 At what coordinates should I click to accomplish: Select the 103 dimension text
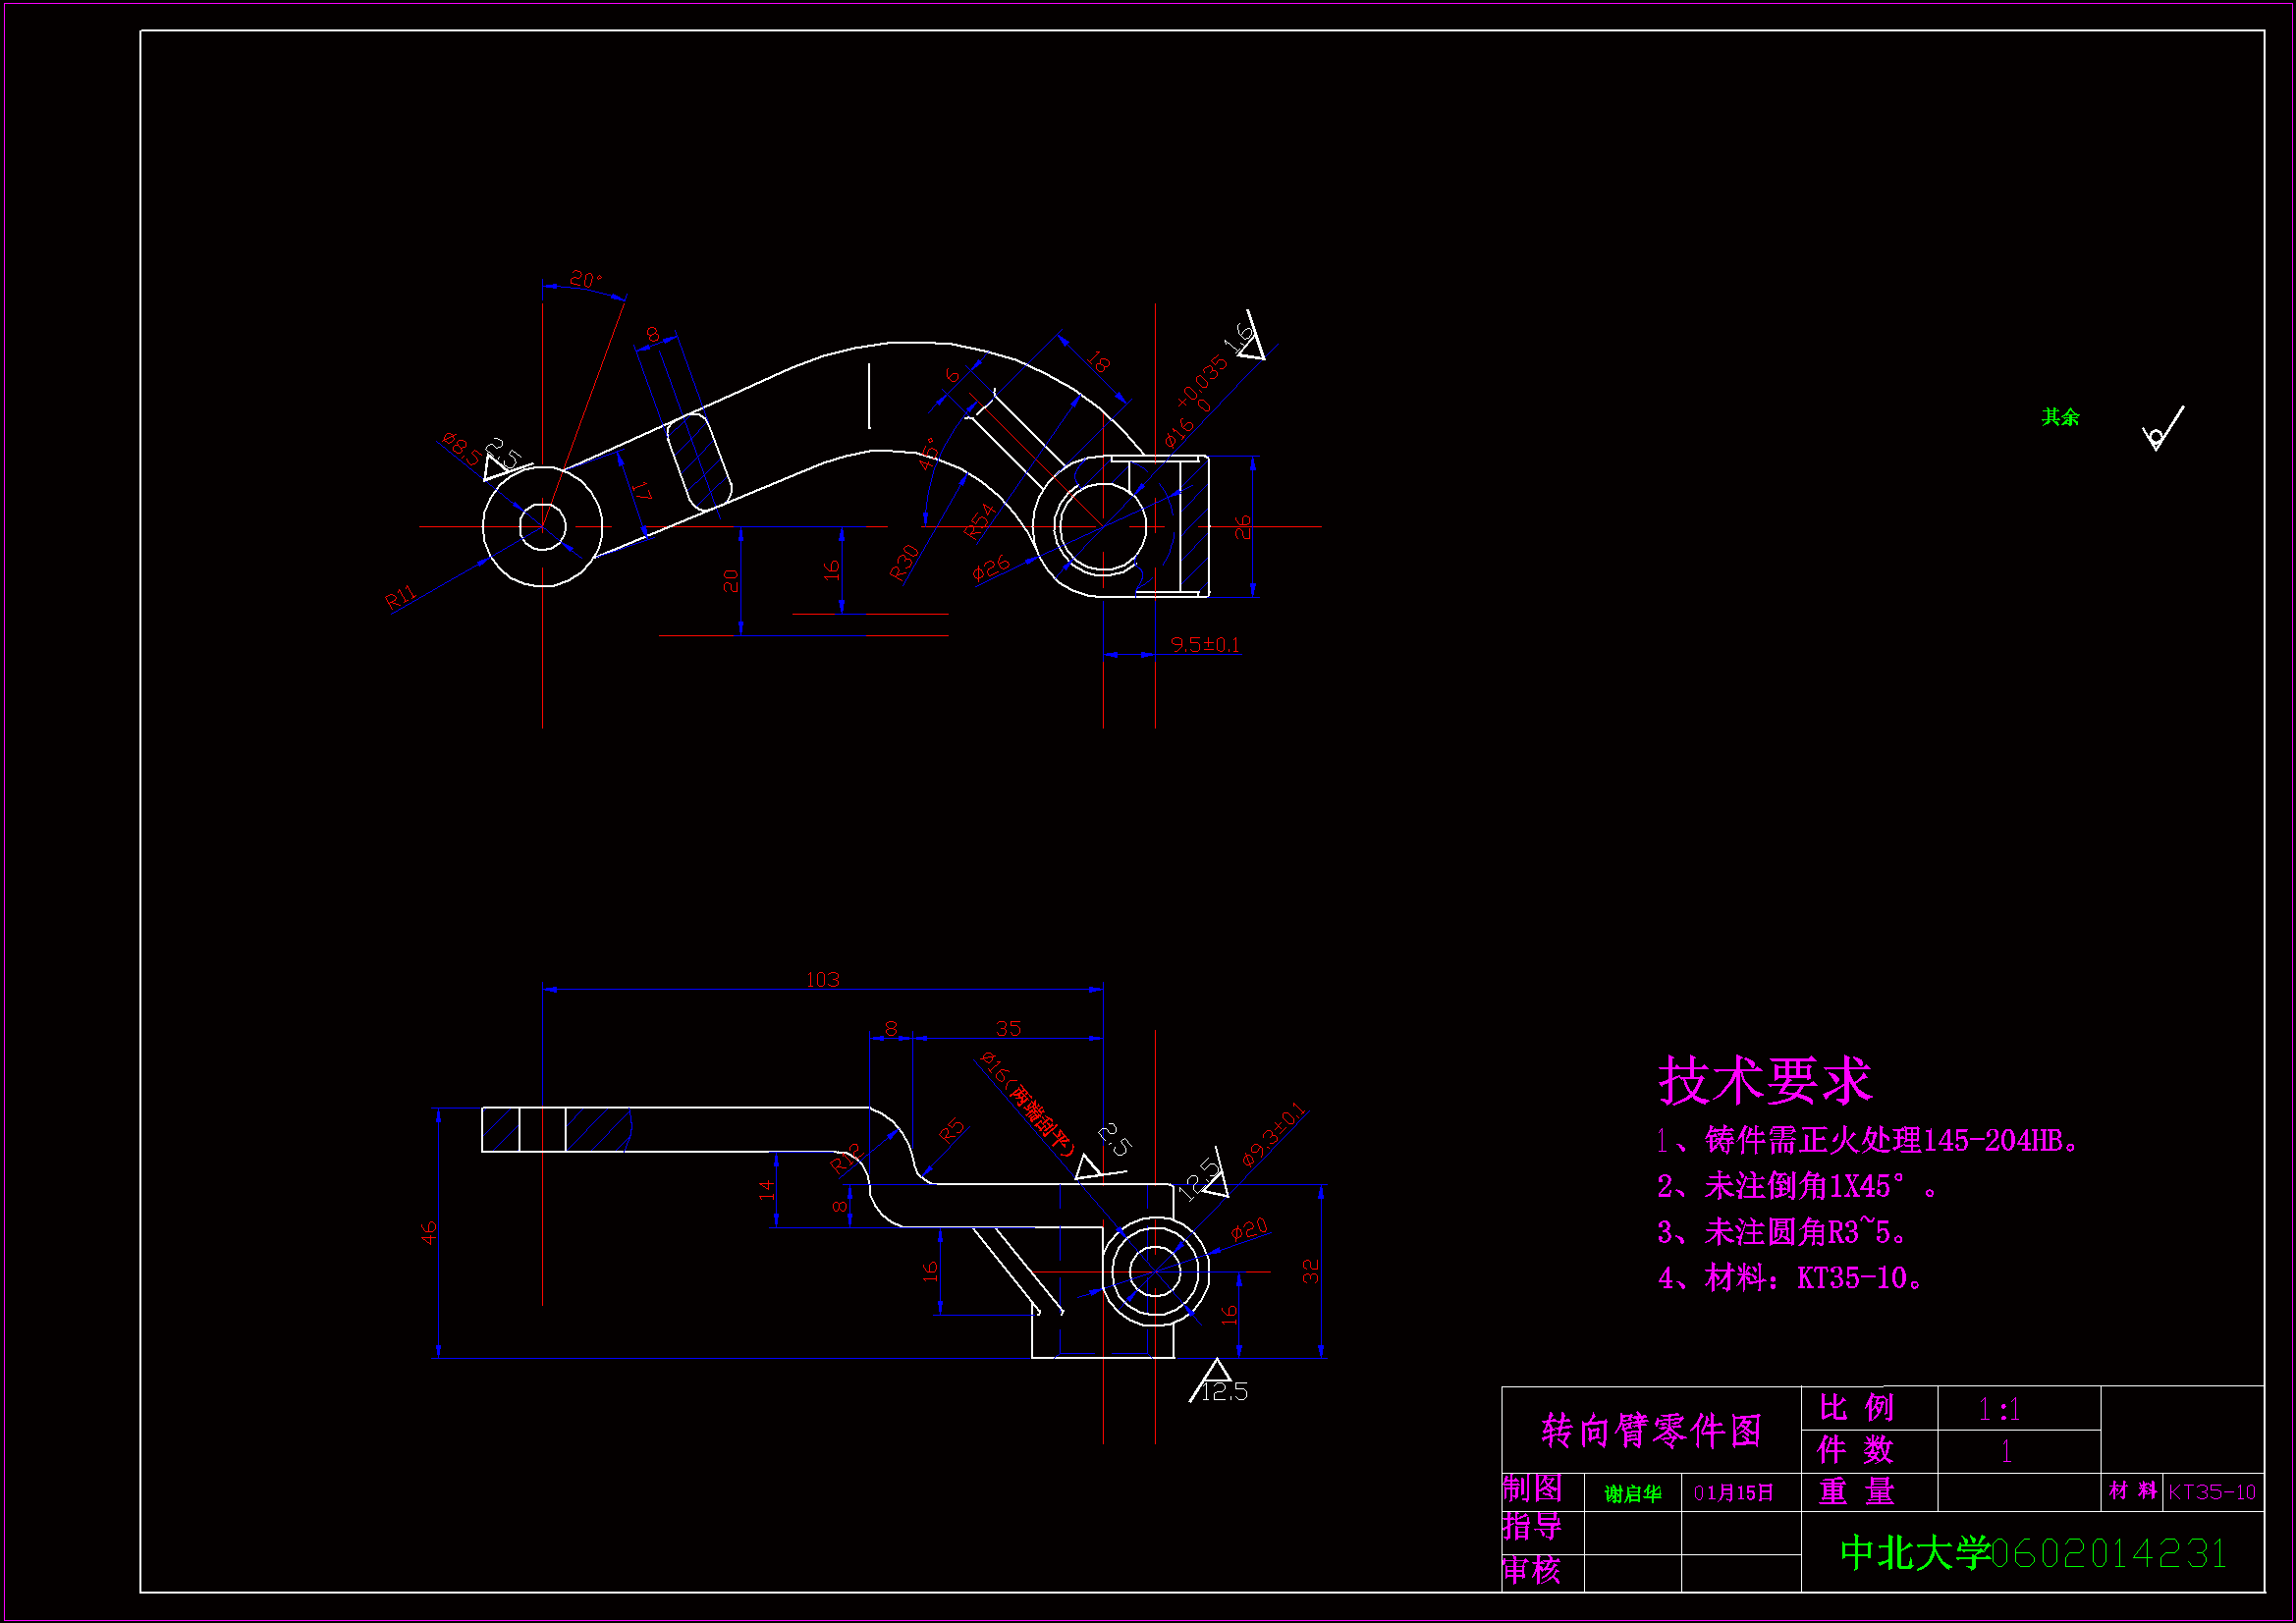[823, 980]
